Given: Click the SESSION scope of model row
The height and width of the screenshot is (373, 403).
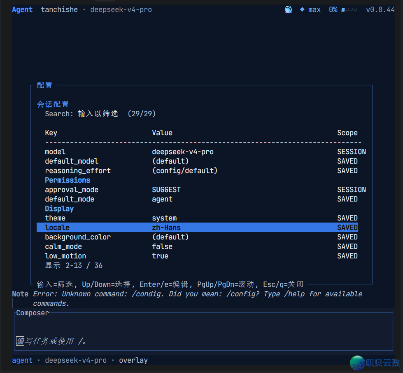Looking at the screenshot, I should 352,152.
